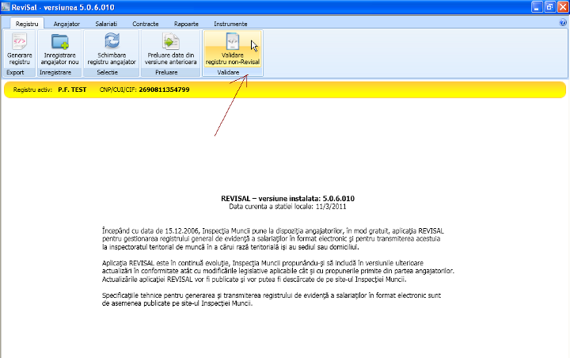Open the Instrumente tab
The image size is (570, 358).
point(230,24)
